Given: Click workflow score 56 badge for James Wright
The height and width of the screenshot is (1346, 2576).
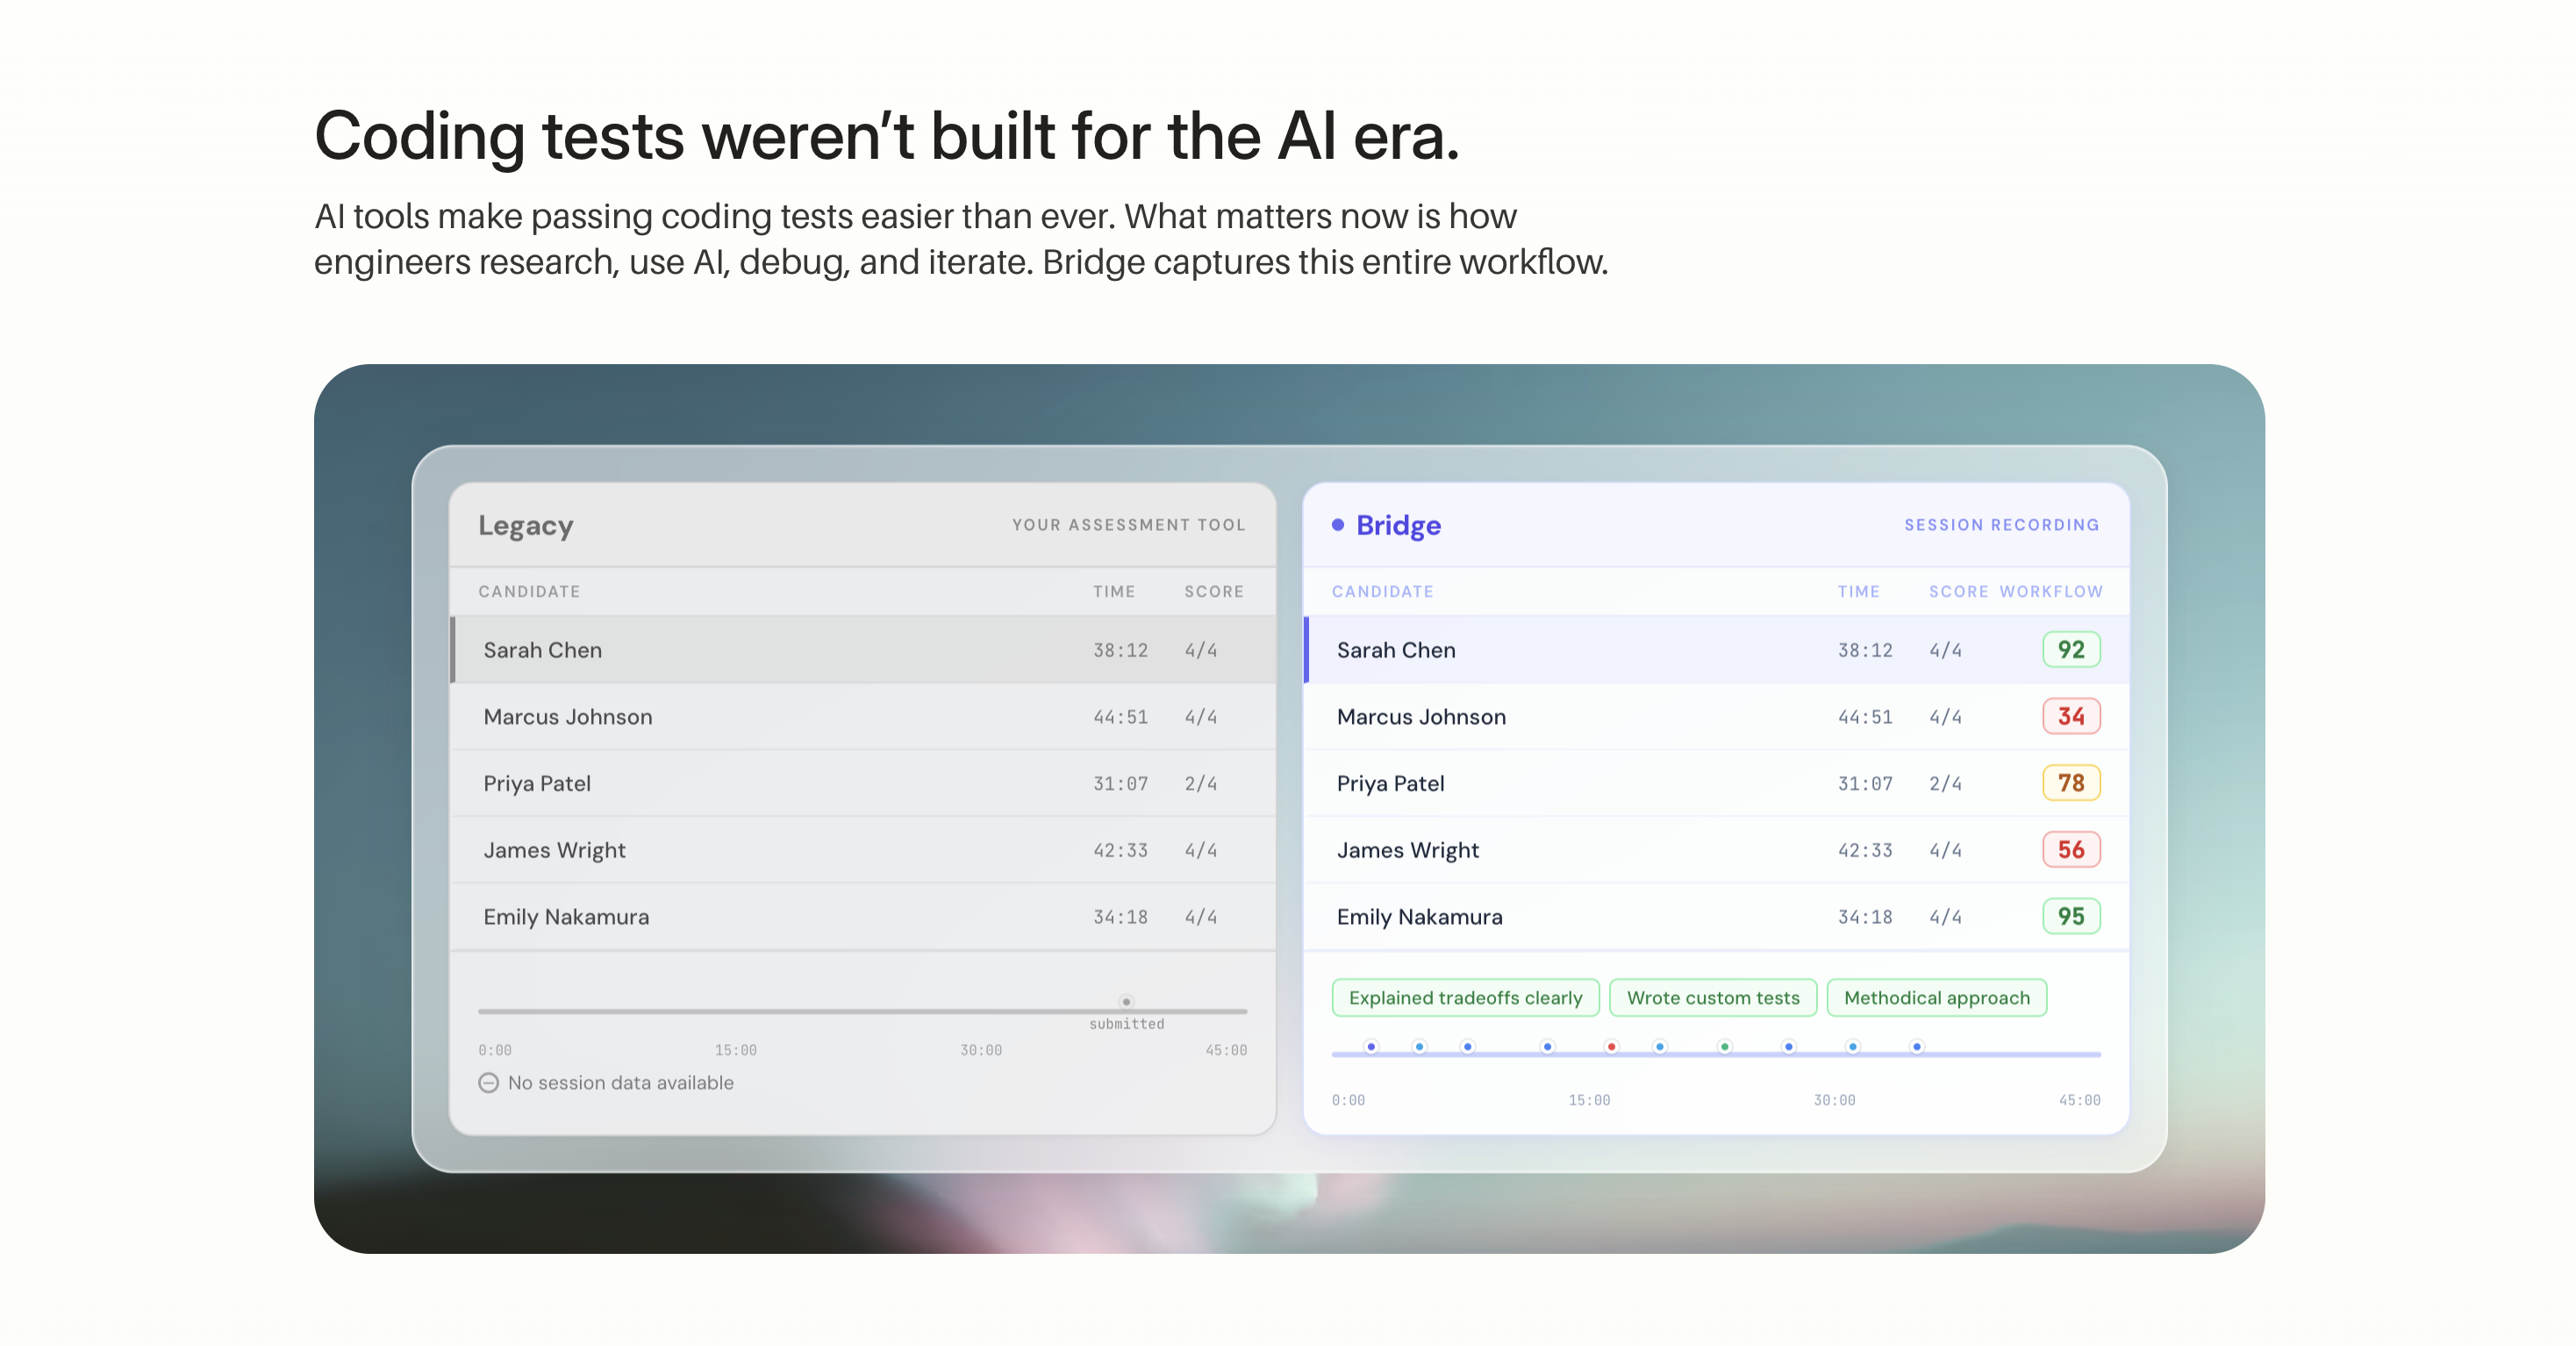Looking at the screenshot, I should click(x=2071, y=850).
